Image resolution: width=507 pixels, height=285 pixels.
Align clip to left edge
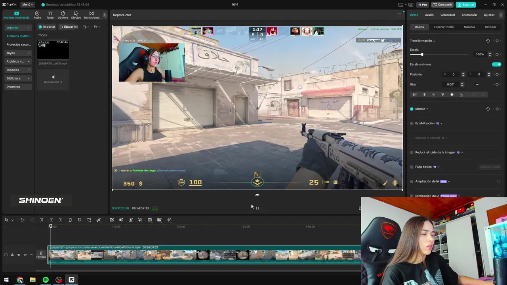tap(415, 95)
